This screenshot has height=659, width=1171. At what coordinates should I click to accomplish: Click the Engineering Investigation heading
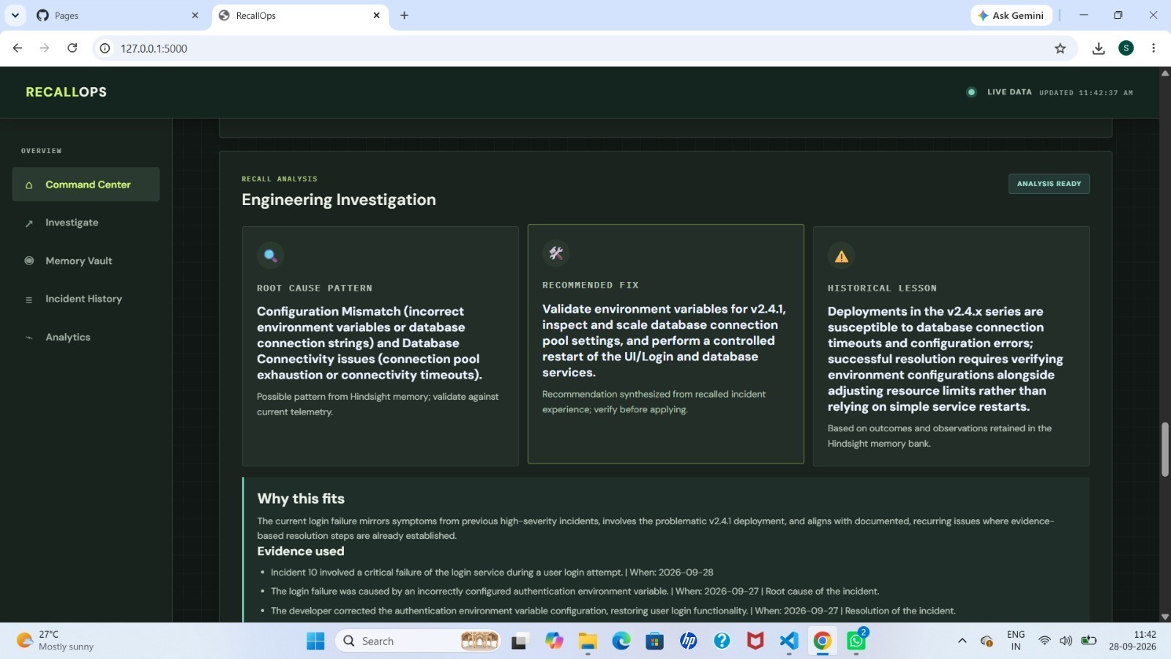tap(339, 200)
